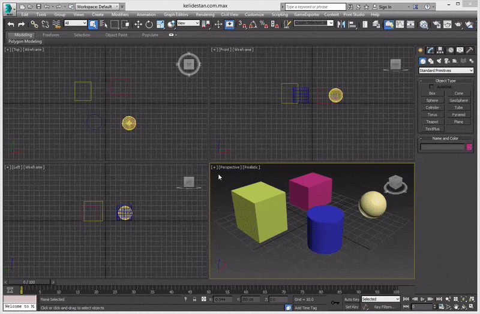Image resolution: width=480 pixels, height=314 pixels.
Task: Activate the Select Object tool
Action: click(93, 24)
